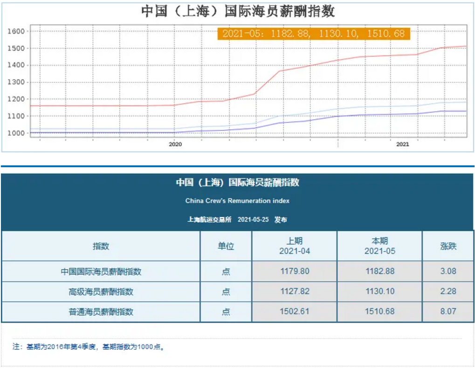Click the China Crew's Remuneration index subtitle
Viewport: 475px width, 368px height.
(x=237, y=201)
